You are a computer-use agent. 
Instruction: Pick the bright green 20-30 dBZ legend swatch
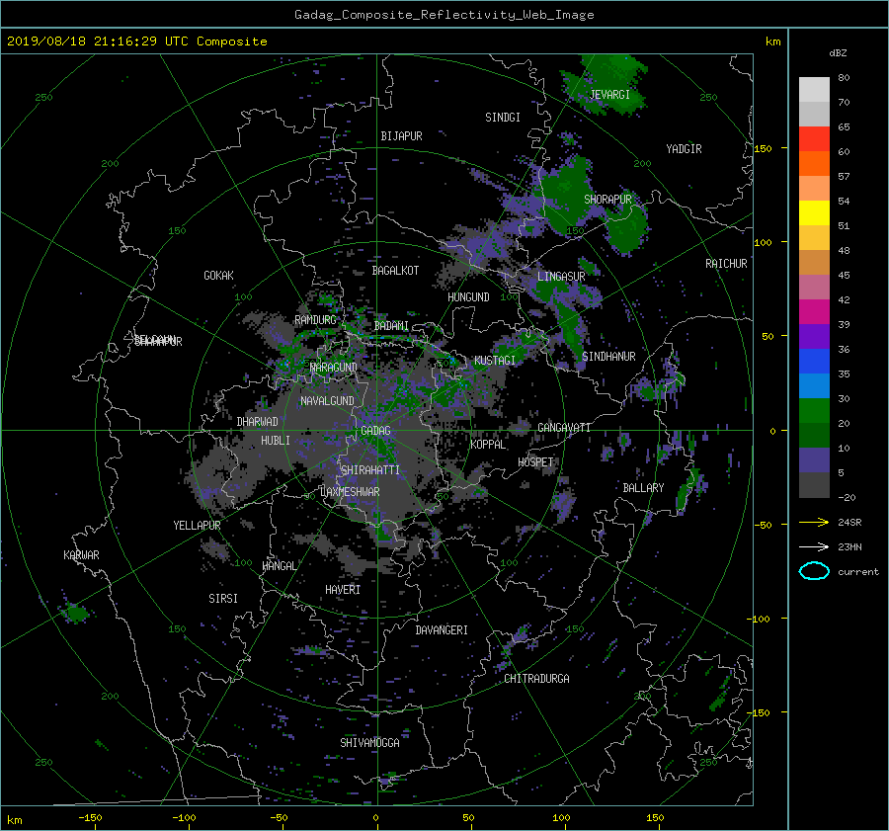tap(814, 410)
